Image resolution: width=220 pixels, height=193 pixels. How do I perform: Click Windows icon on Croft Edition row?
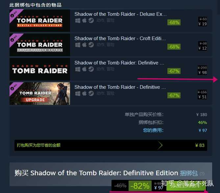pyautogui.click(x=78, y=45)
